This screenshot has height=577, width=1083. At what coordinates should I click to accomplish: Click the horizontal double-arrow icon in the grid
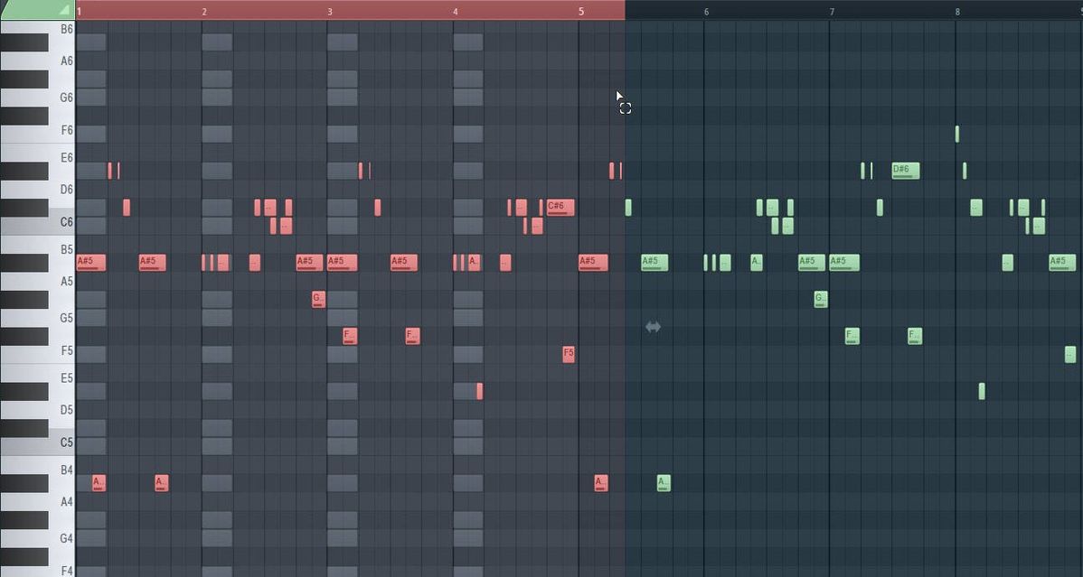pos(653,327)
